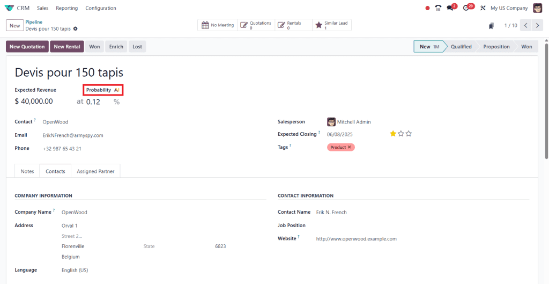Open the VoIP phone icon
549x284 pixels.
[438, 8]
